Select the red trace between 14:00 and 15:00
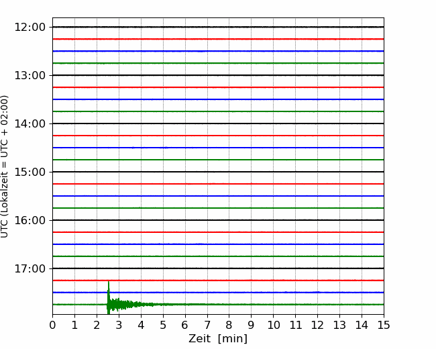The width and height of the screenshot is (436, 349). click(218, 136)
